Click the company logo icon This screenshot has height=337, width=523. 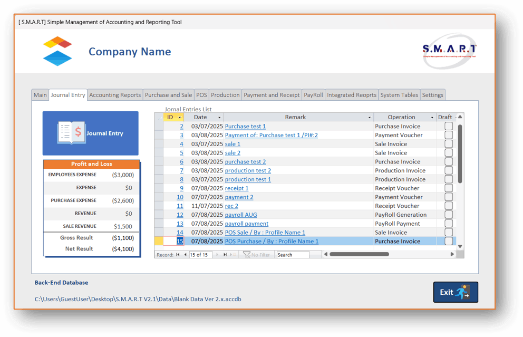(57, 51)
